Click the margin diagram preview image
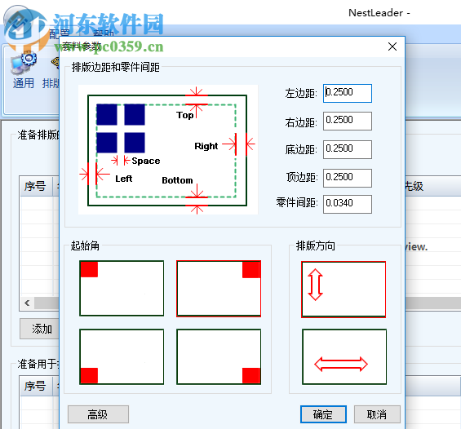This screenshot has height=429, width=461. 168,149
